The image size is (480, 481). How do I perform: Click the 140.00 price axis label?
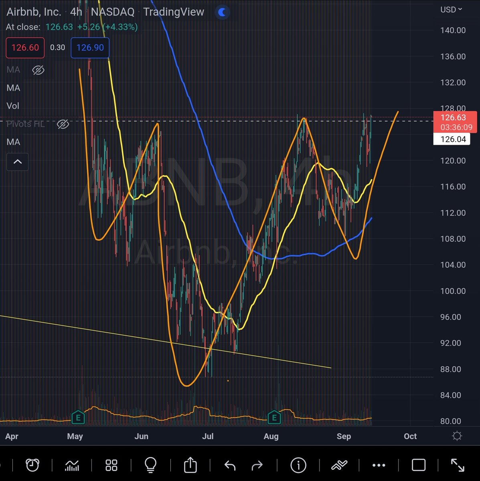(453, 30)
